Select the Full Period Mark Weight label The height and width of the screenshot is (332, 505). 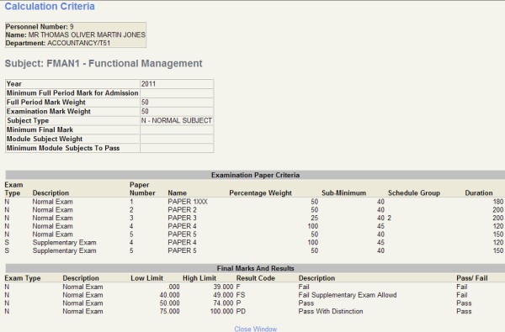pos(46,103)
